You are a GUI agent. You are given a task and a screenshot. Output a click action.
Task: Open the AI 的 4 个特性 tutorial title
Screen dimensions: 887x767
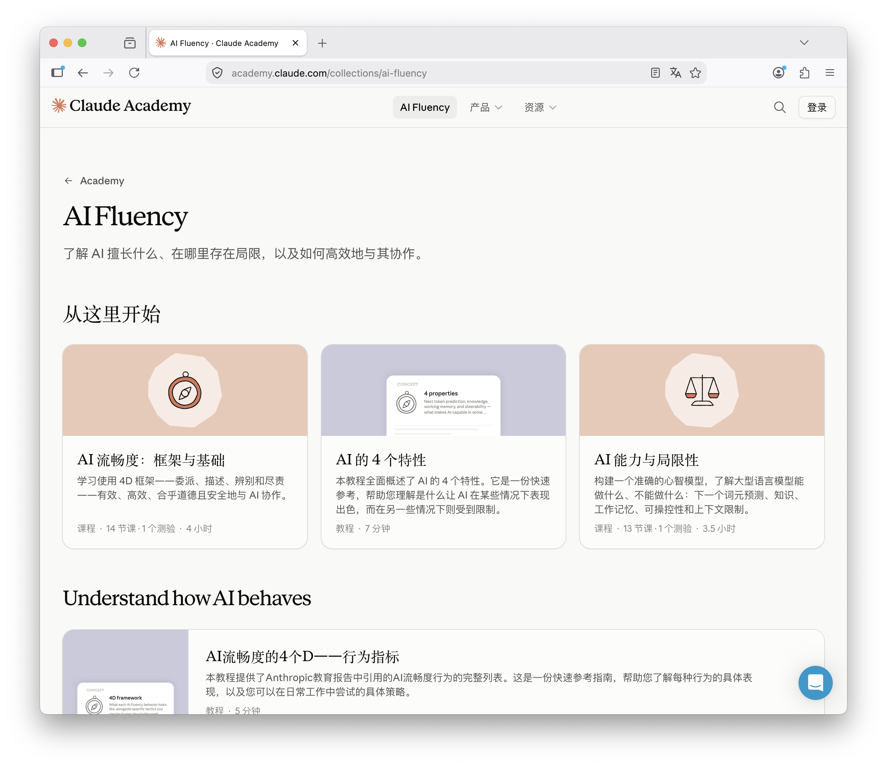(x=380, y=460)
